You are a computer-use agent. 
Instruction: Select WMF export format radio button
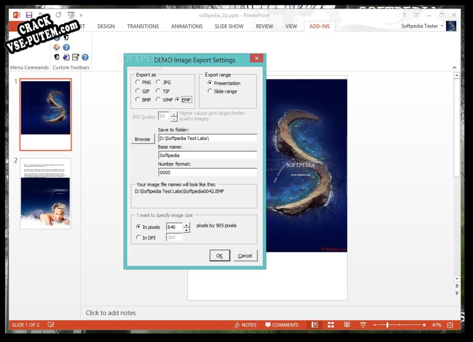click(158, 99)
